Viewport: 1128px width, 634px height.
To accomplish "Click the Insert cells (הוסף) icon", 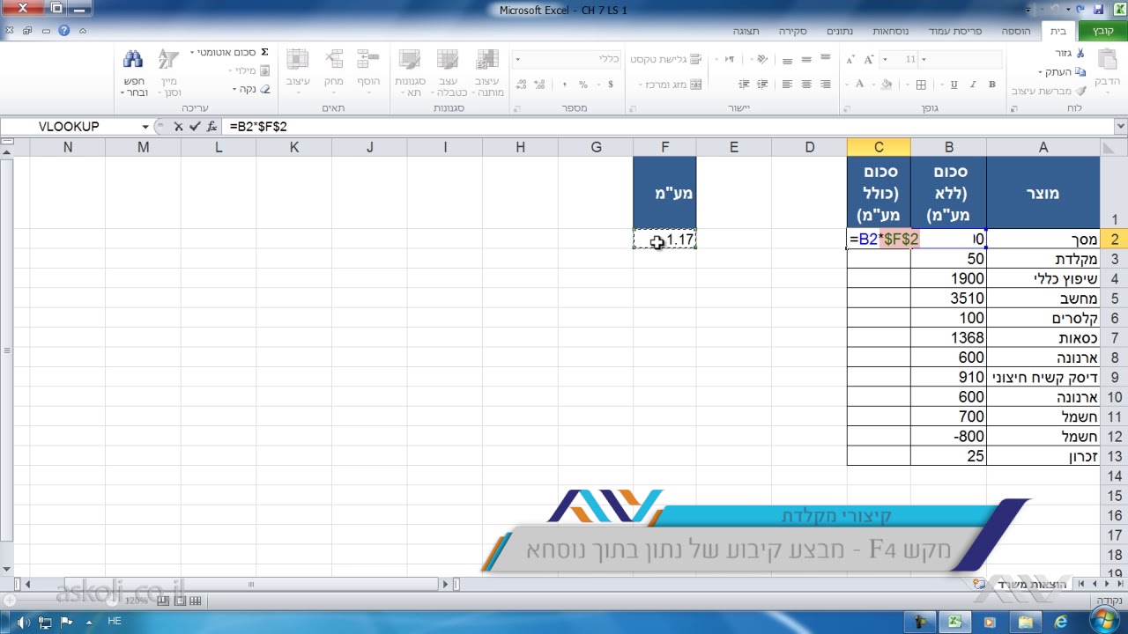I will (x=367, y=60).
